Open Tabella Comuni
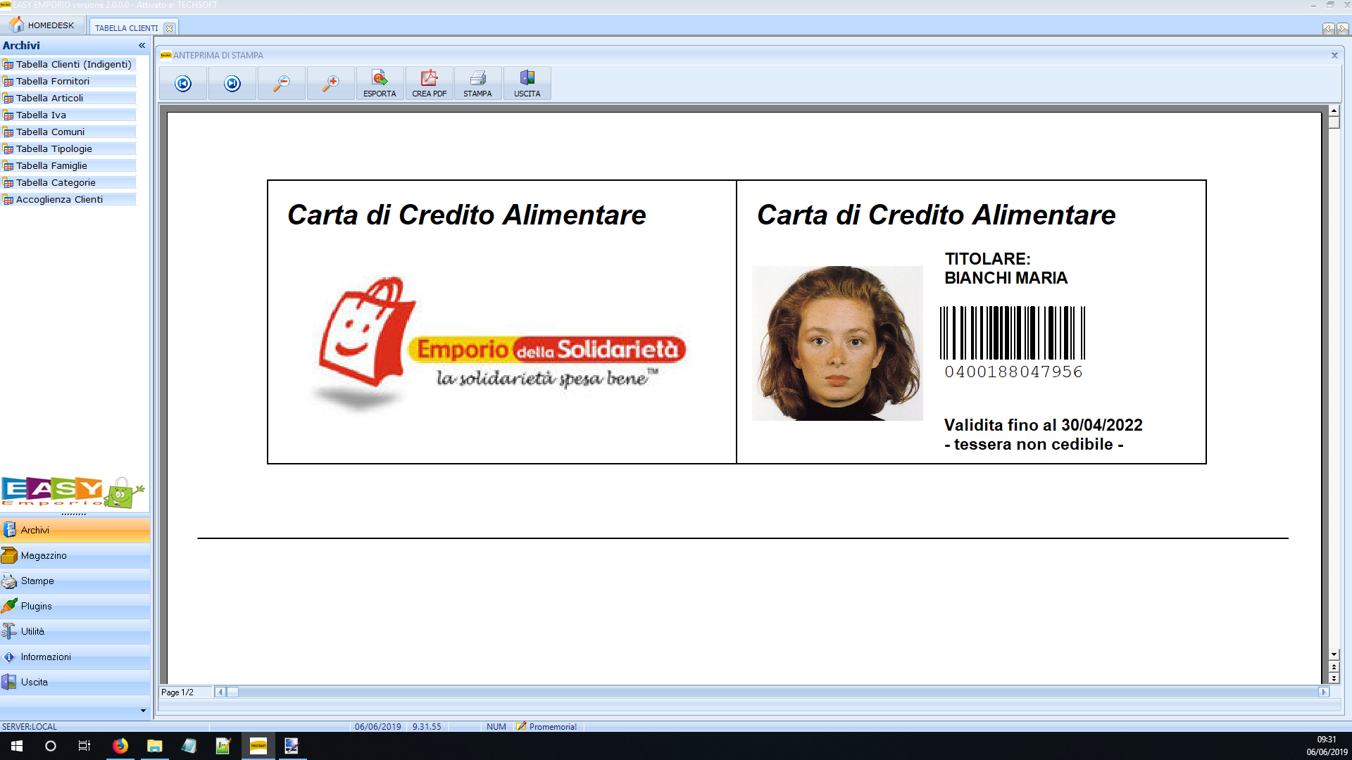Viewport: 1352px width, 760px height. click(x=68, y=132)
